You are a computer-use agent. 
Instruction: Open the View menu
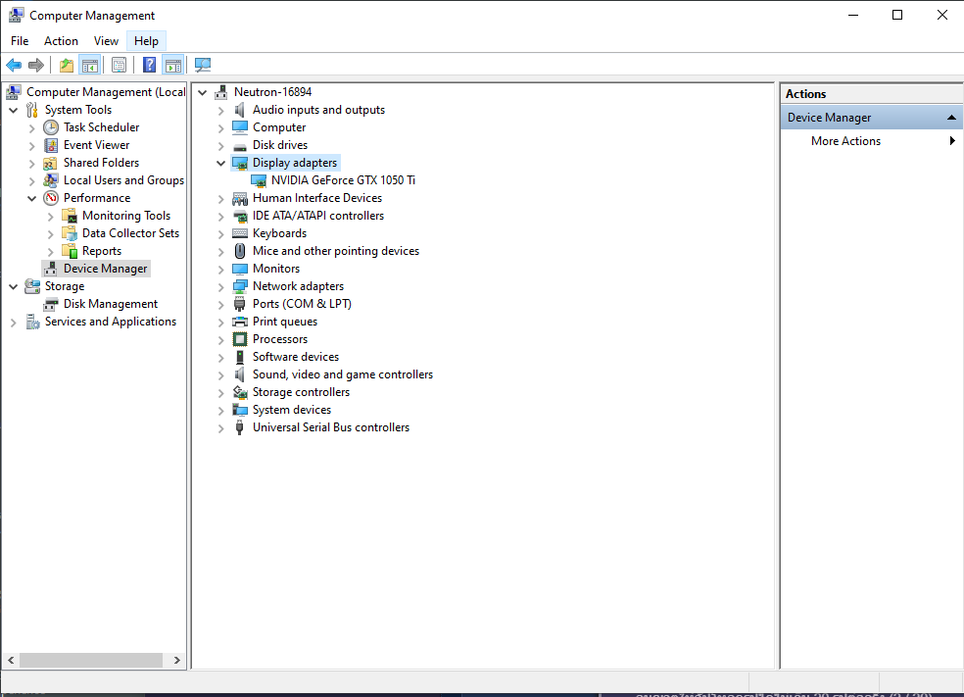click(x=106, y=41)
